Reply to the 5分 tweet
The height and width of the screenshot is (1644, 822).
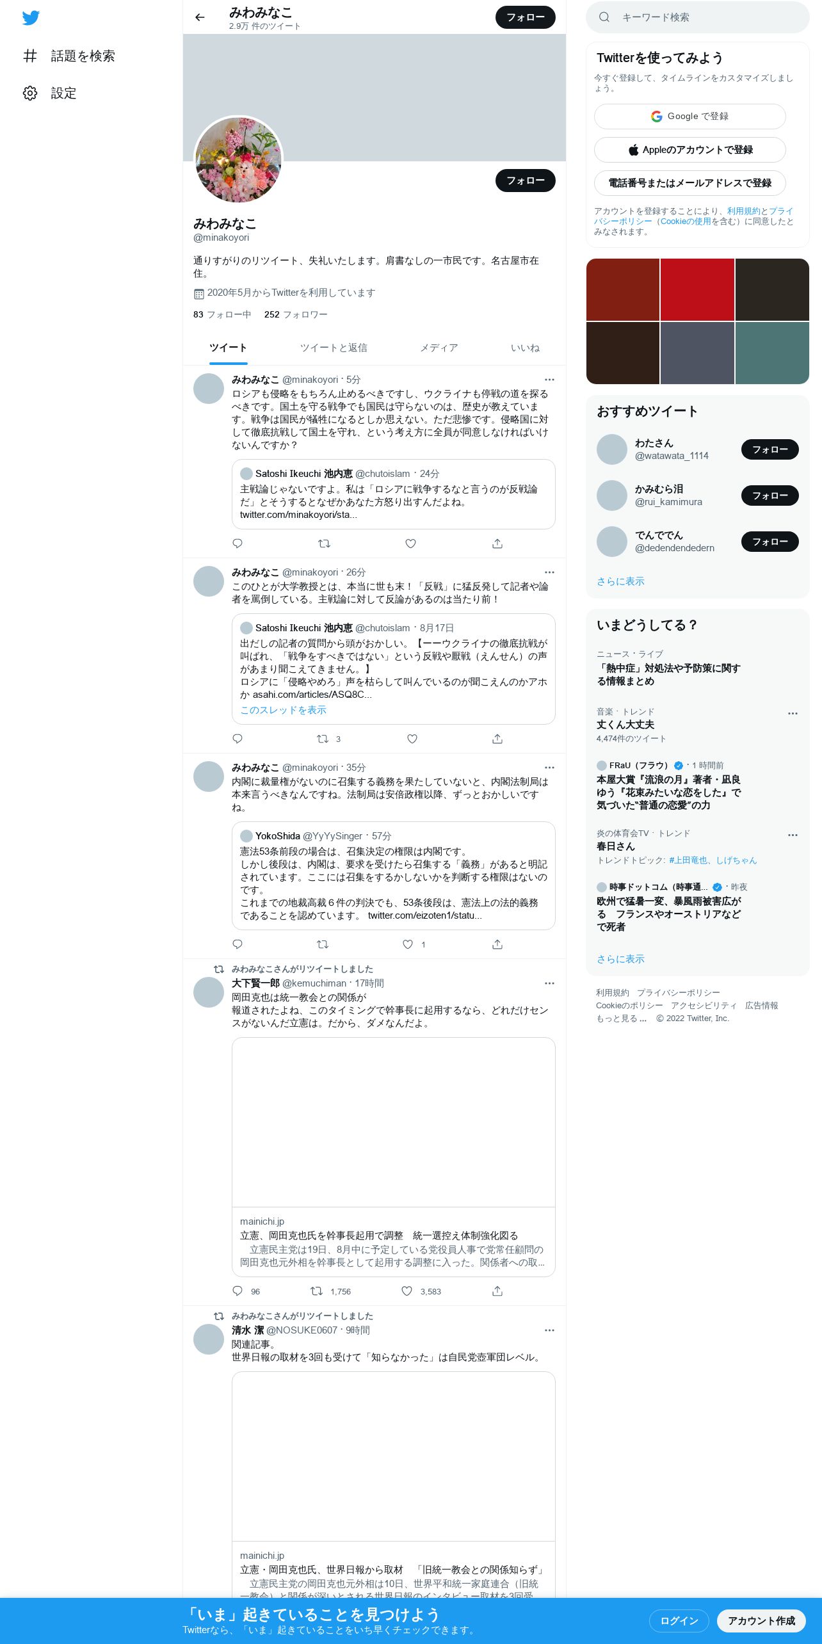238,544
